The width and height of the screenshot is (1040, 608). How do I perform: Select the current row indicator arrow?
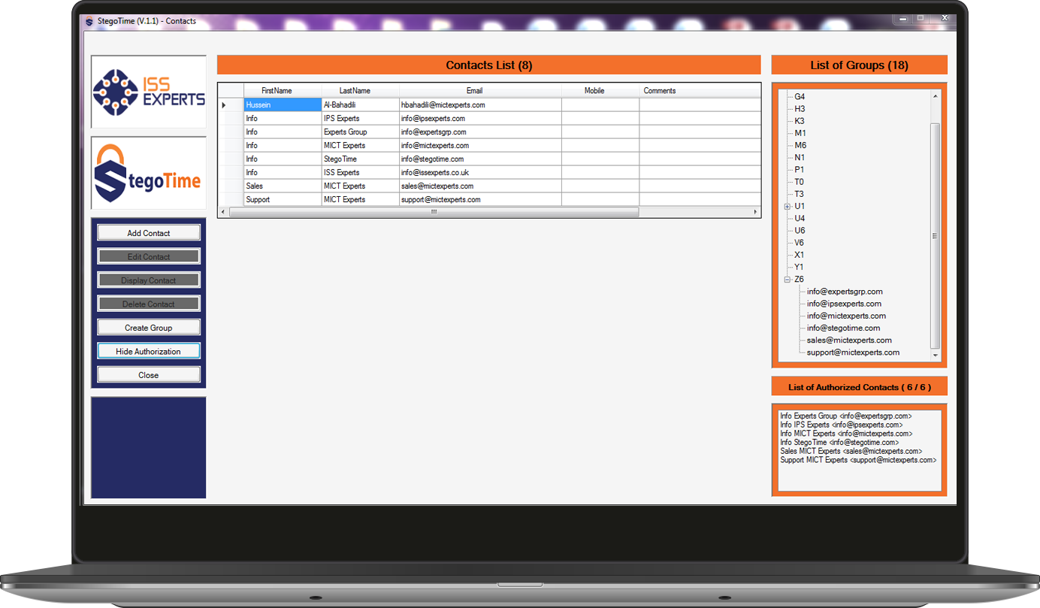(x=224, y=105)
